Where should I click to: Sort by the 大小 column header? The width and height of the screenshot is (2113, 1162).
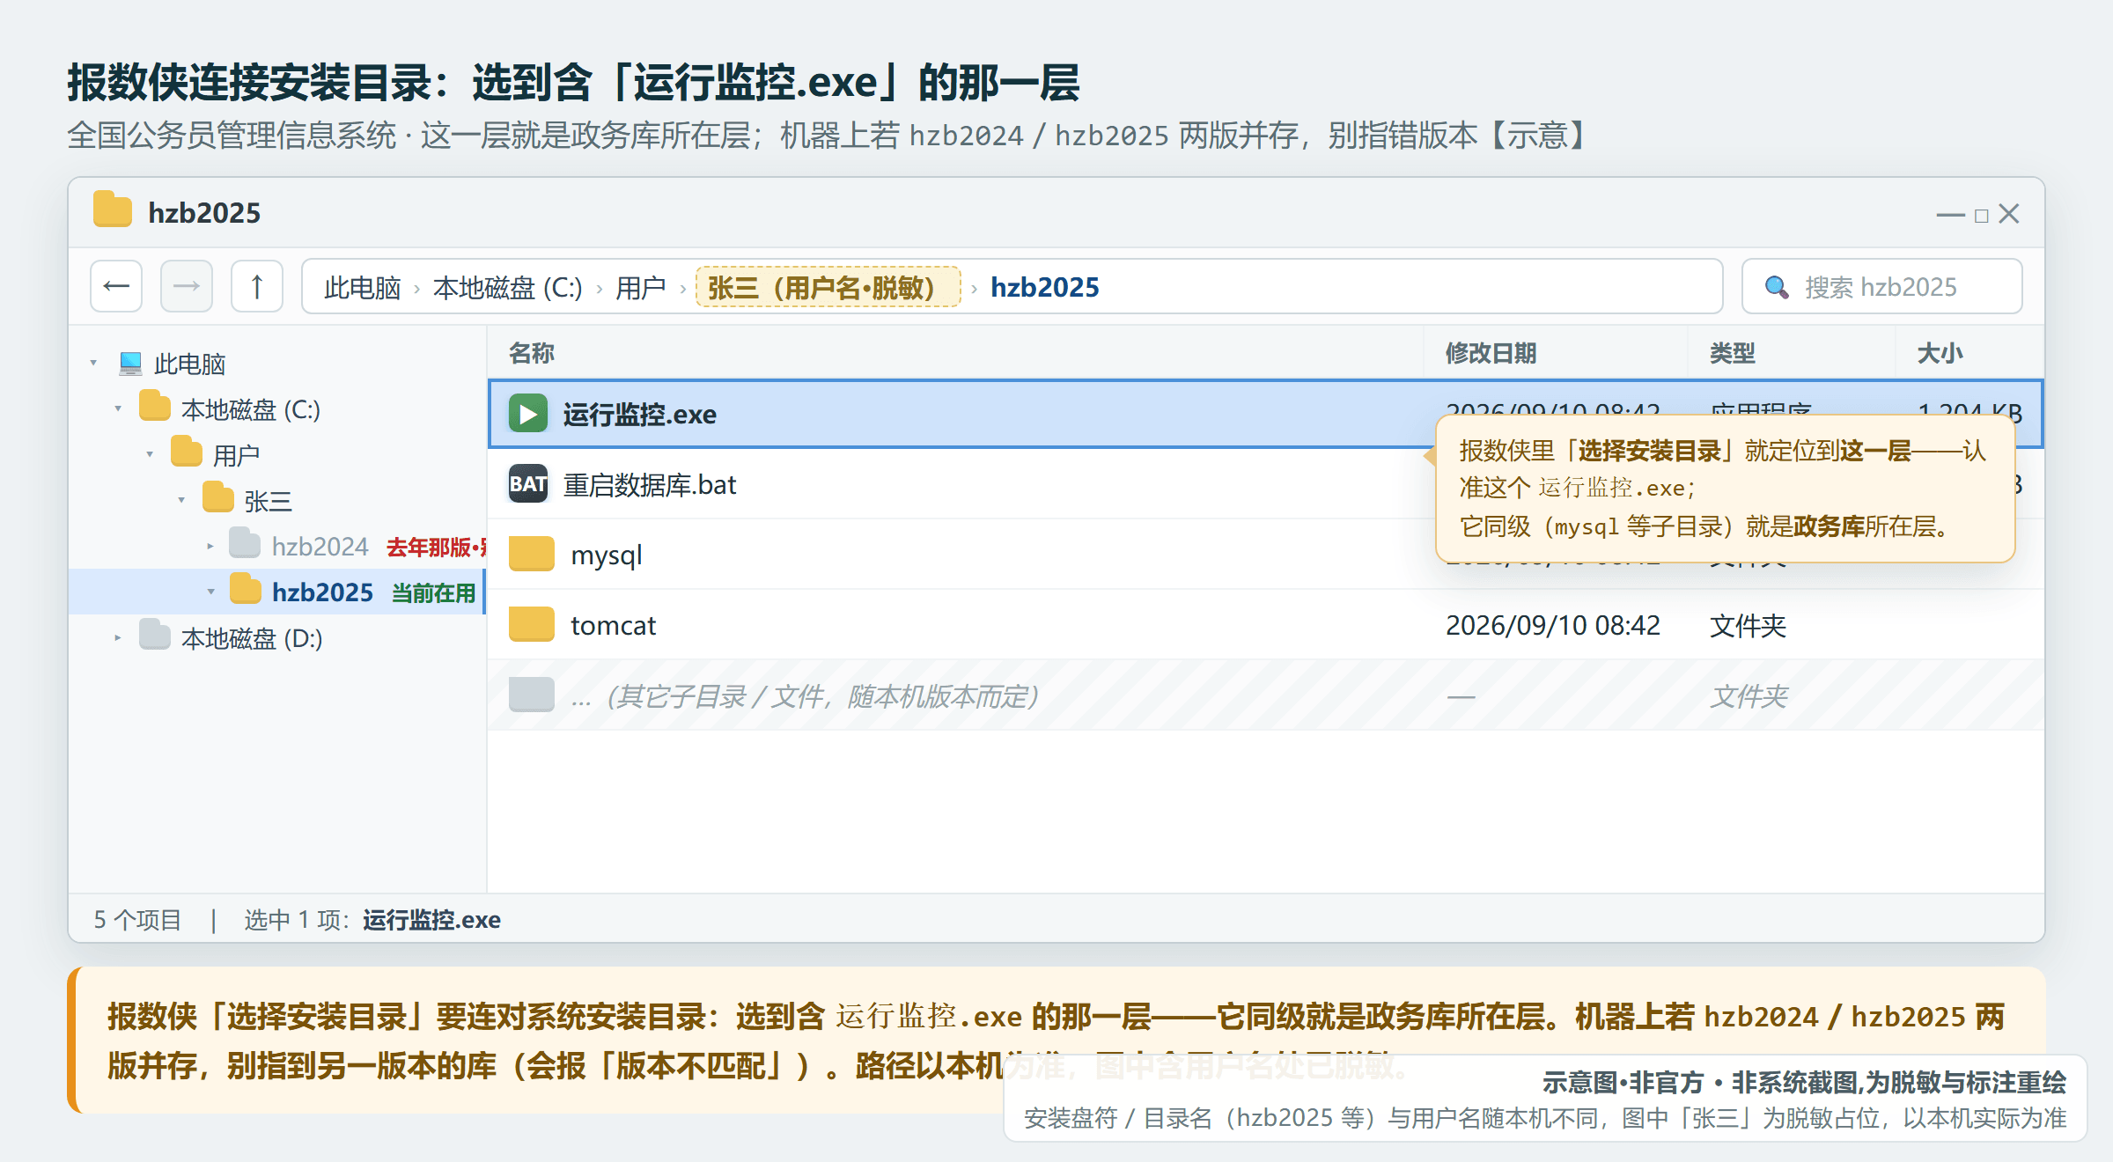[x=1940, y=353]
